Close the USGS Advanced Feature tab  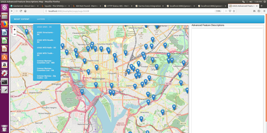[x=257, y=6]
